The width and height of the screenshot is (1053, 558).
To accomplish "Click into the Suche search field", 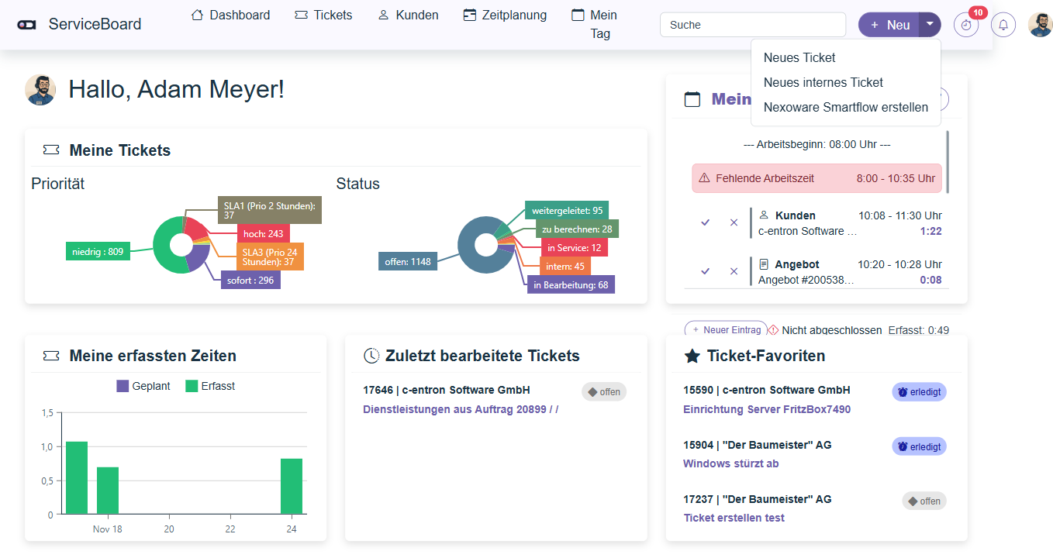I will [x=752, y=25].
